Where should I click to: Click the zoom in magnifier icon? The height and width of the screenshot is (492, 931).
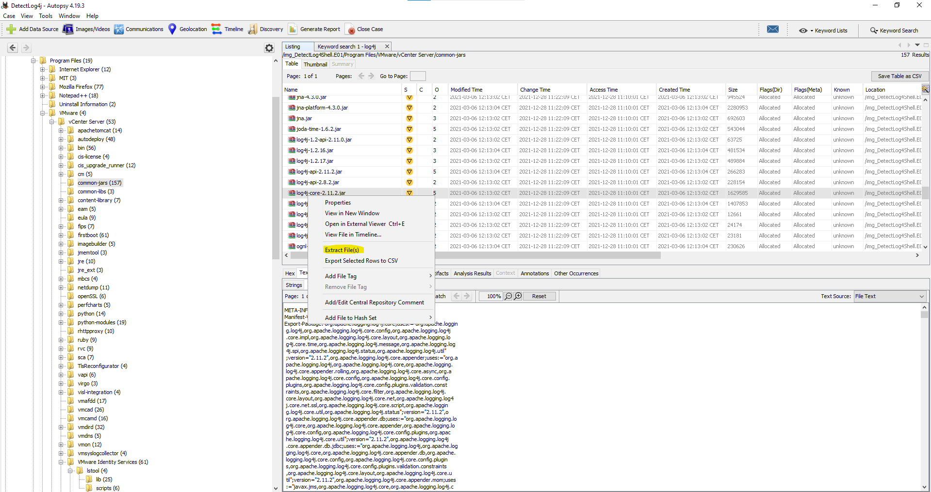coord(518,296)
